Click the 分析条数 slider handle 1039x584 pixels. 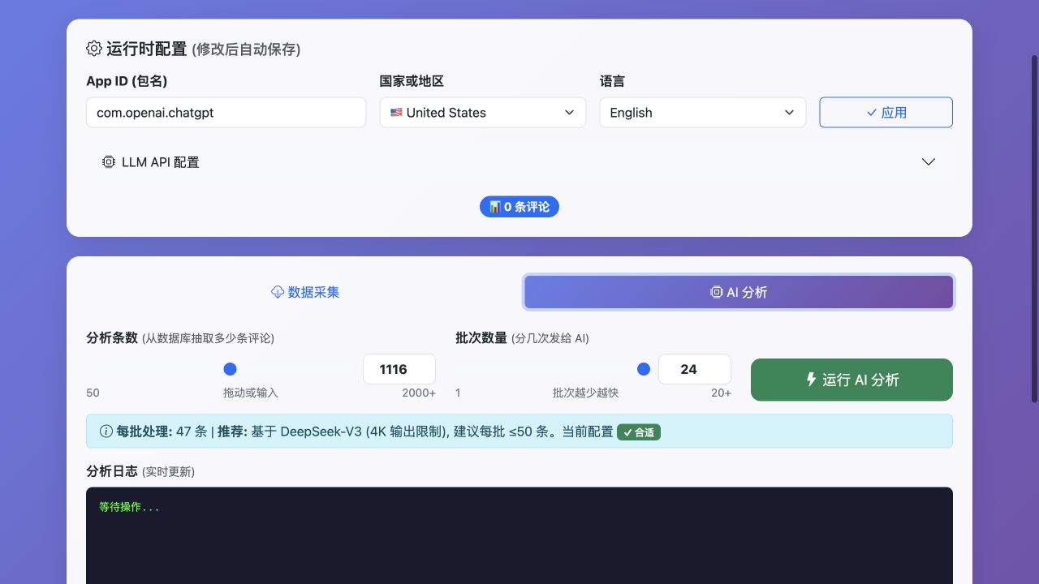tap(230, 369)
